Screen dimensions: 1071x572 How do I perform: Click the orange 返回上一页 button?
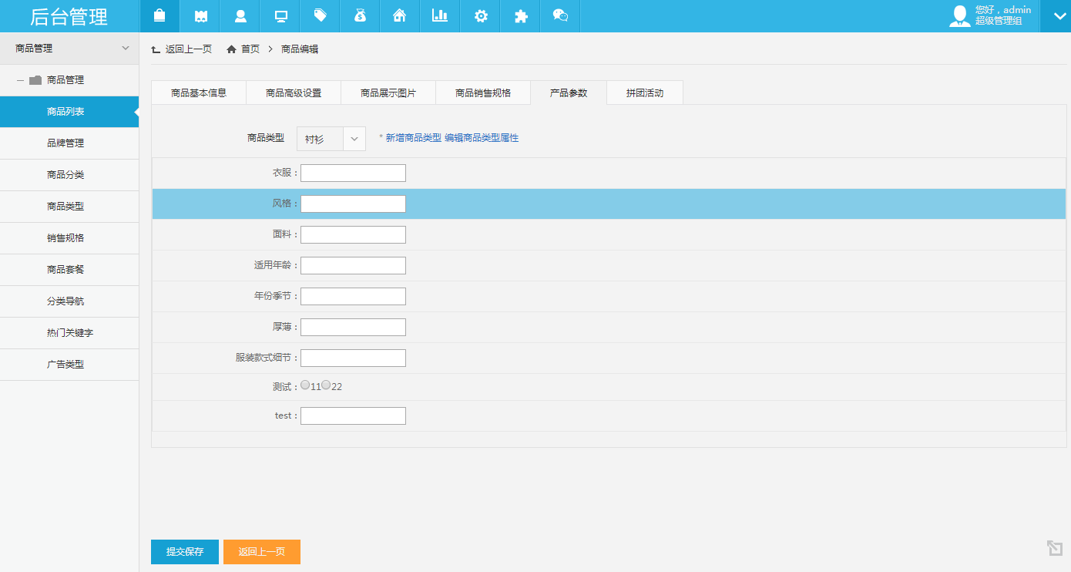[x=262, y=552]
